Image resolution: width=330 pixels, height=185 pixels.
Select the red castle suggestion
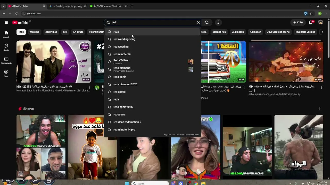coord(152,92)
